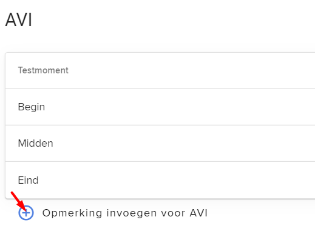Sort the table by Testmoment header
315x234 pixels.
point(43,70)
